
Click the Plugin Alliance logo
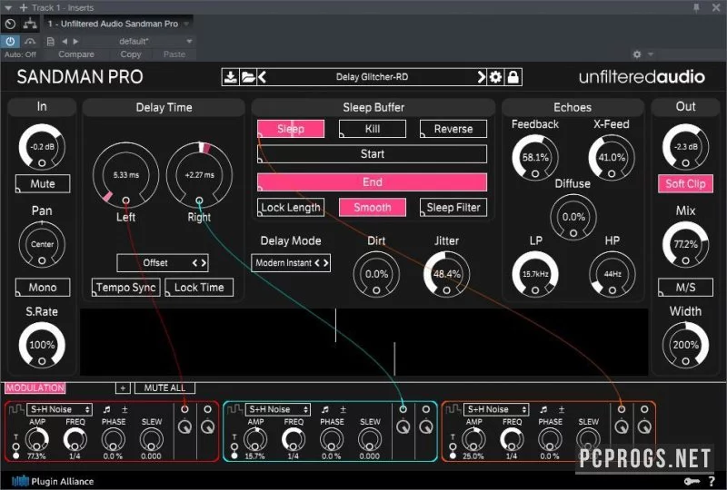click(x=53, y=481)
